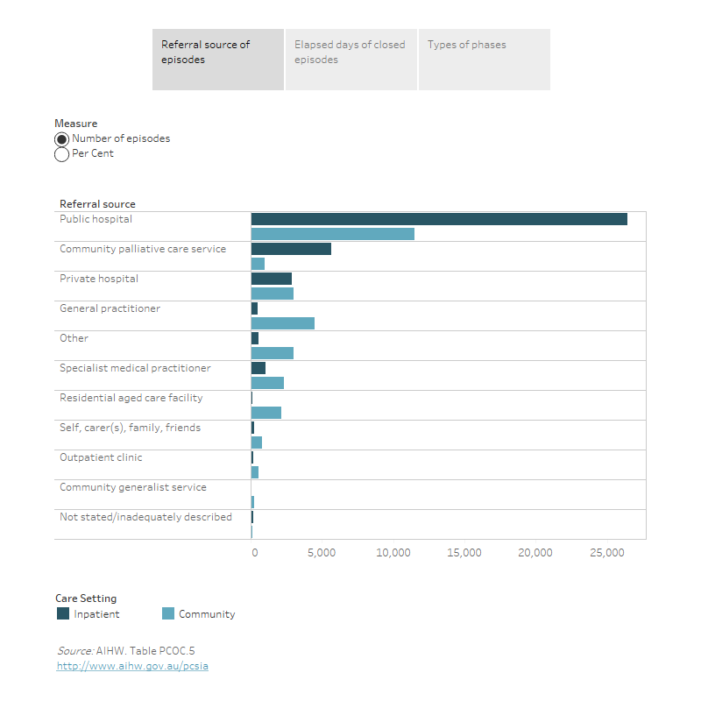Select the Other community bar
This screenshot has height=701, width=701.
point(272,353)
